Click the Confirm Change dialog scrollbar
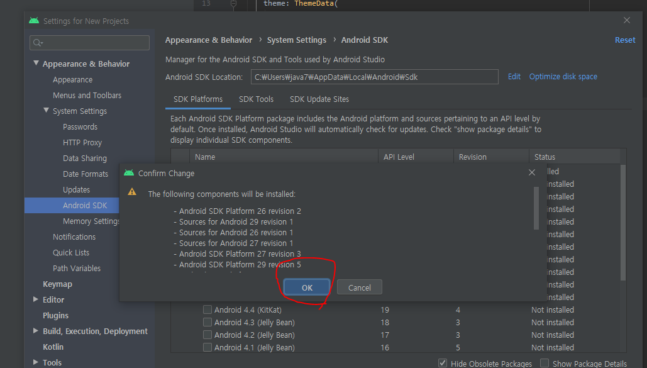 pyautogui.click(x=536, y=208)
